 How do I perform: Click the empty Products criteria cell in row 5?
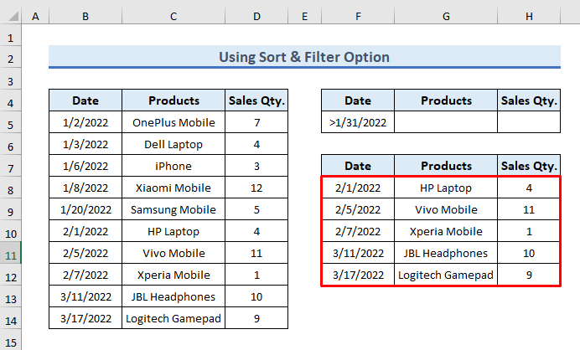point(446,122)
